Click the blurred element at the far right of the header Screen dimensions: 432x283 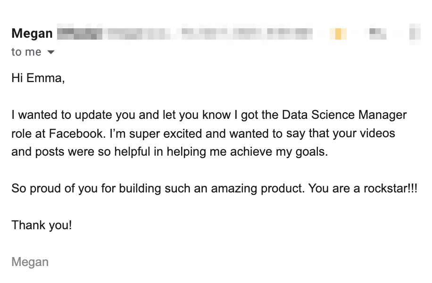pos(415,34)
